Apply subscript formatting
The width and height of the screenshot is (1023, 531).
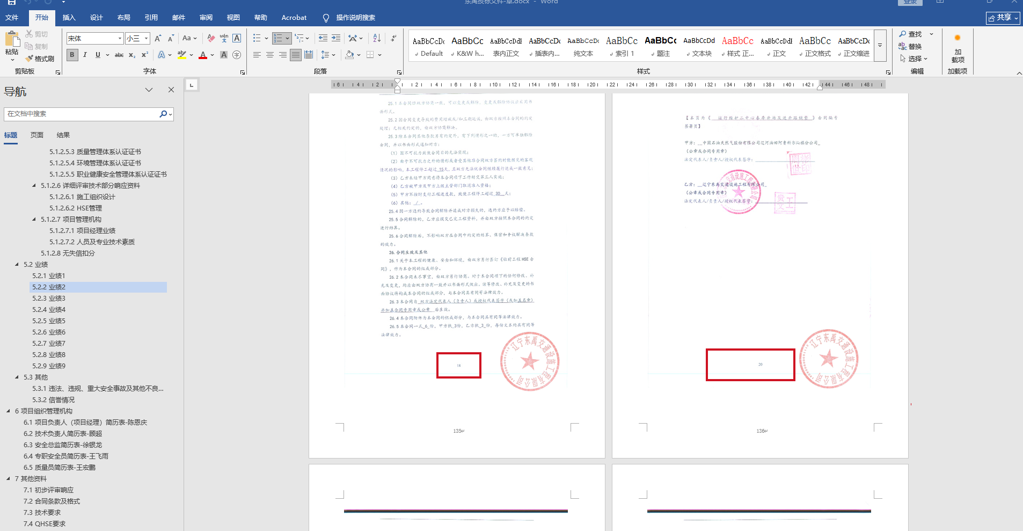point(132,55)
